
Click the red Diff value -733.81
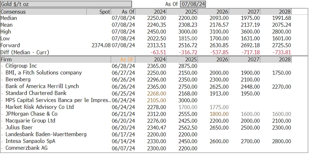282,52
